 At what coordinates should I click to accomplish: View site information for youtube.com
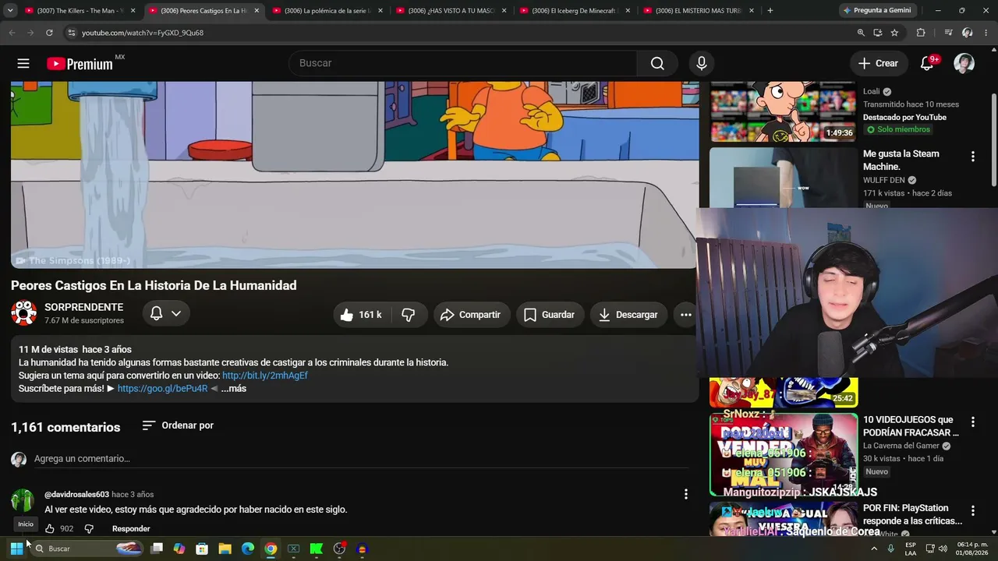pos(71,33)
